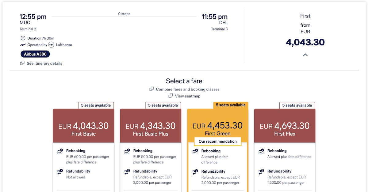Click First Basic refundability not-allowed icon
Screen dimensions: 368x192
60,172
